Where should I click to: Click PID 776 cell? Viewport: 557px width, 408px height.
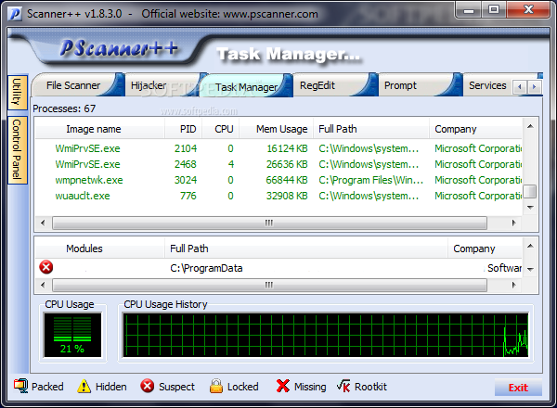point(188,196)
